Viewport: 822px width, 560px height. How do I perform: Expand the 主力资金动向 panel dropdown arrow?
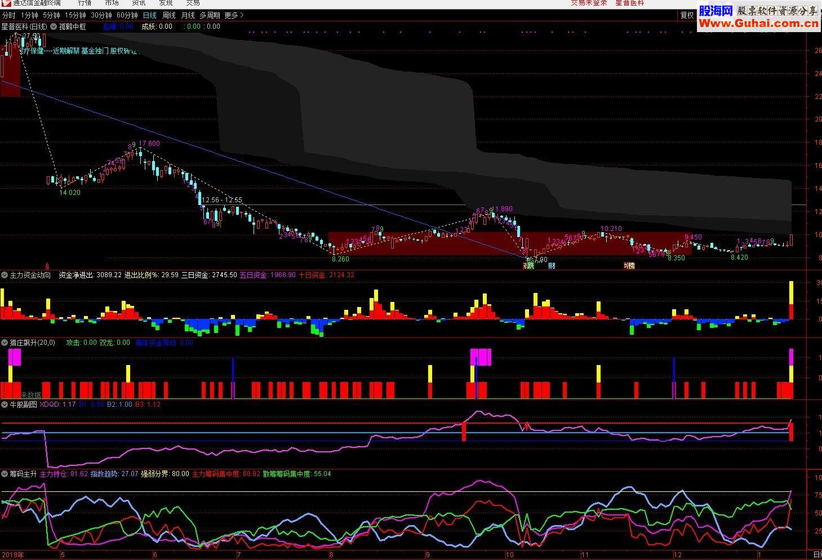pos(5,275)
